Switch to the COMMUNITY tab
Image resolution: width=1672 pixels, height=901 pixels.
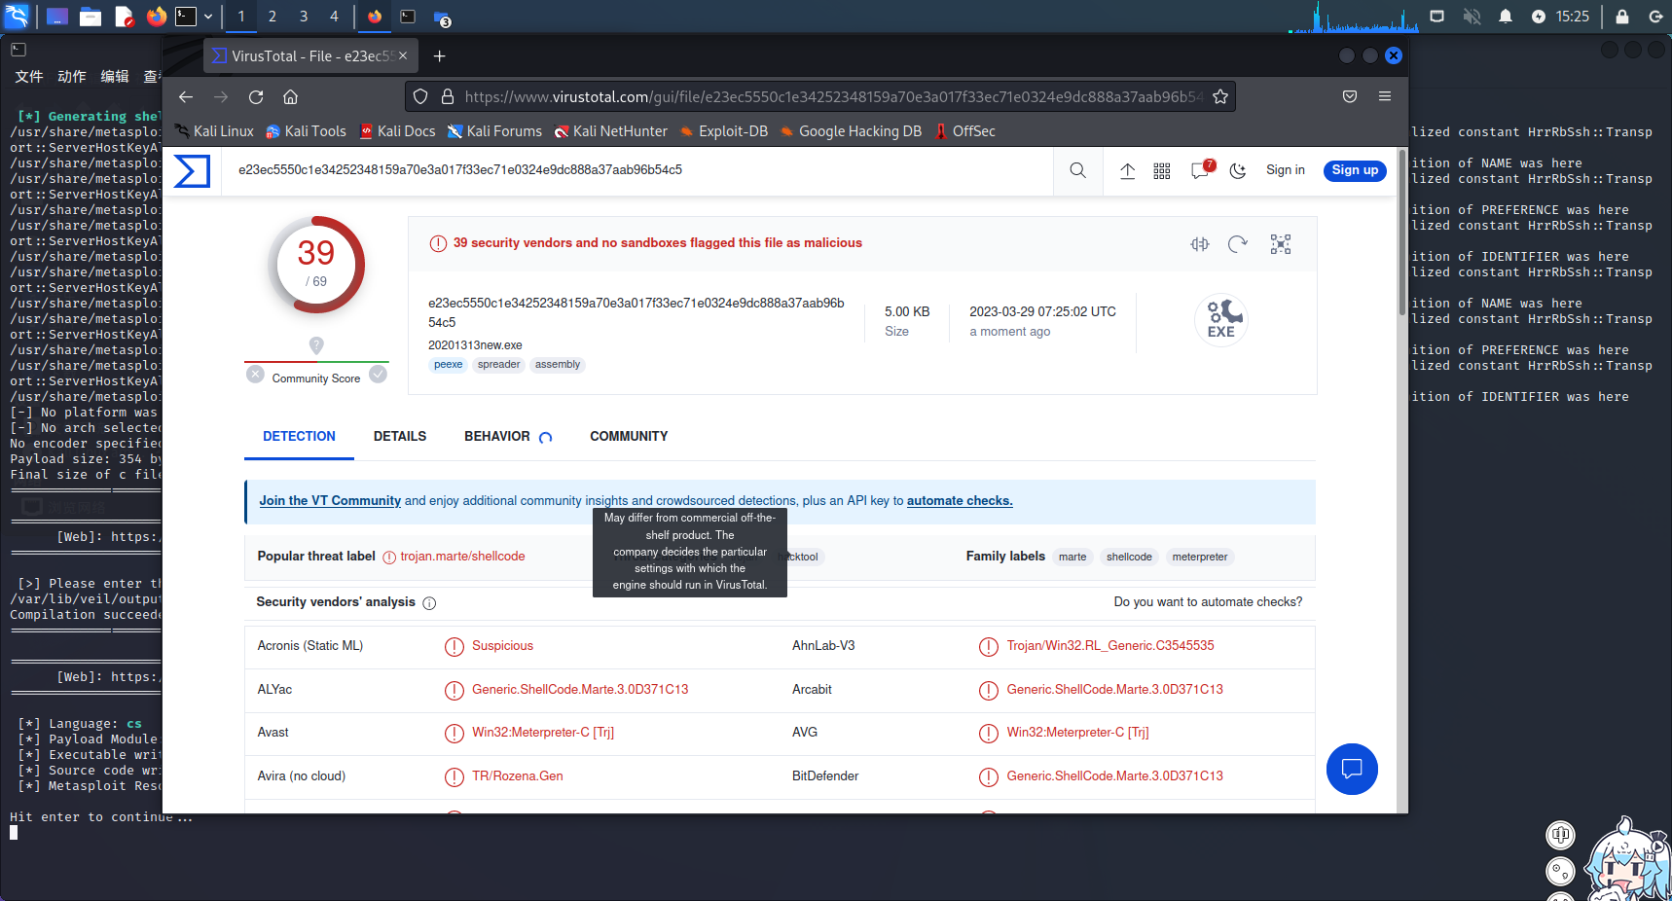[x=629, y=437]
